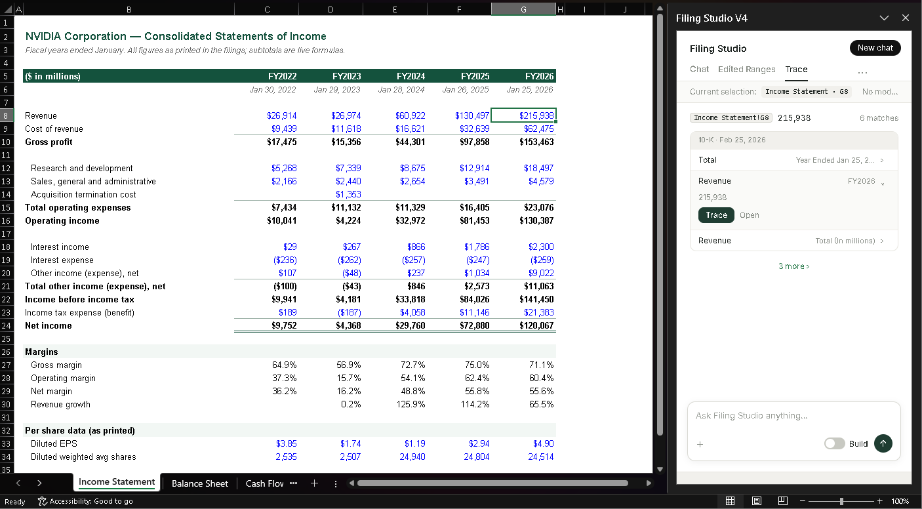
Task: Click the dark Trace button
Action: coord(716,215)
